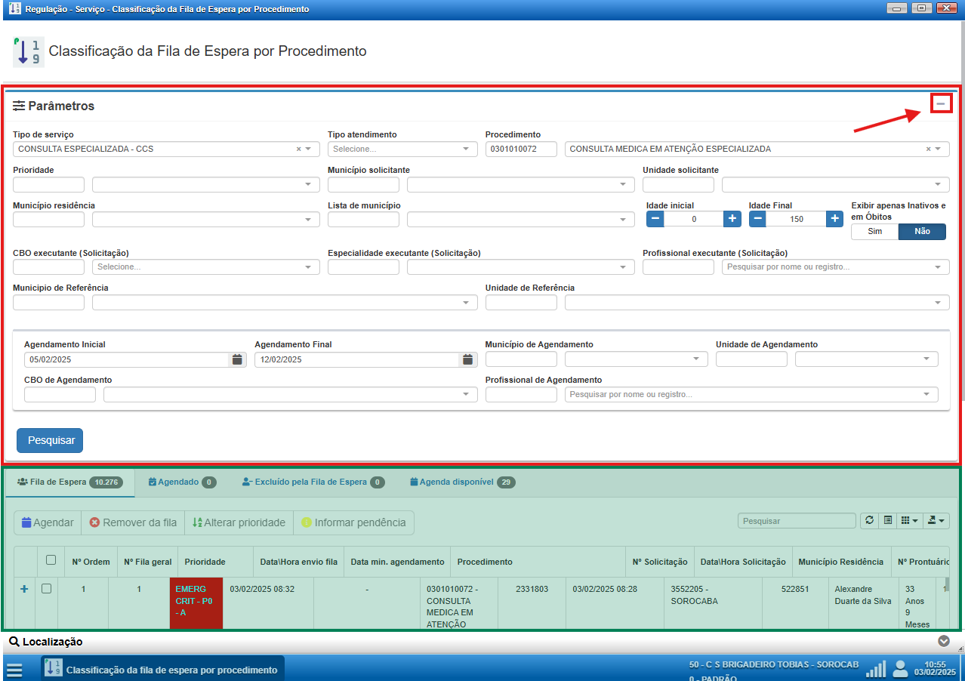
Task: Click the table refresh icon
Action: click(x=869, y=521)
